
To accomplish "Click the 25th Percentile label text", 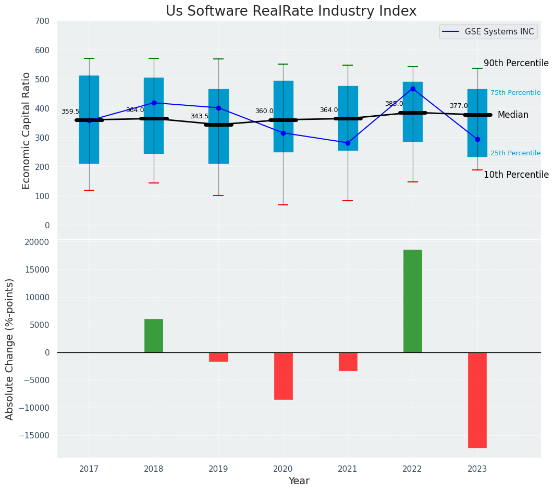I will 515,153.
